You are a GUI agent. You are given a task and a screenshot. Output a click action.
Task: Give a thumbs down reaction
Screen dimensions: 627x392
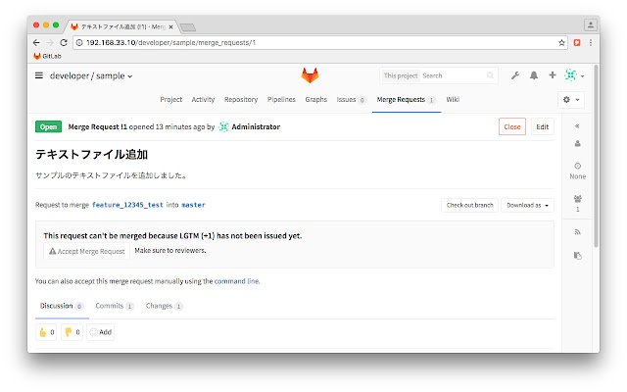(72, 332)
